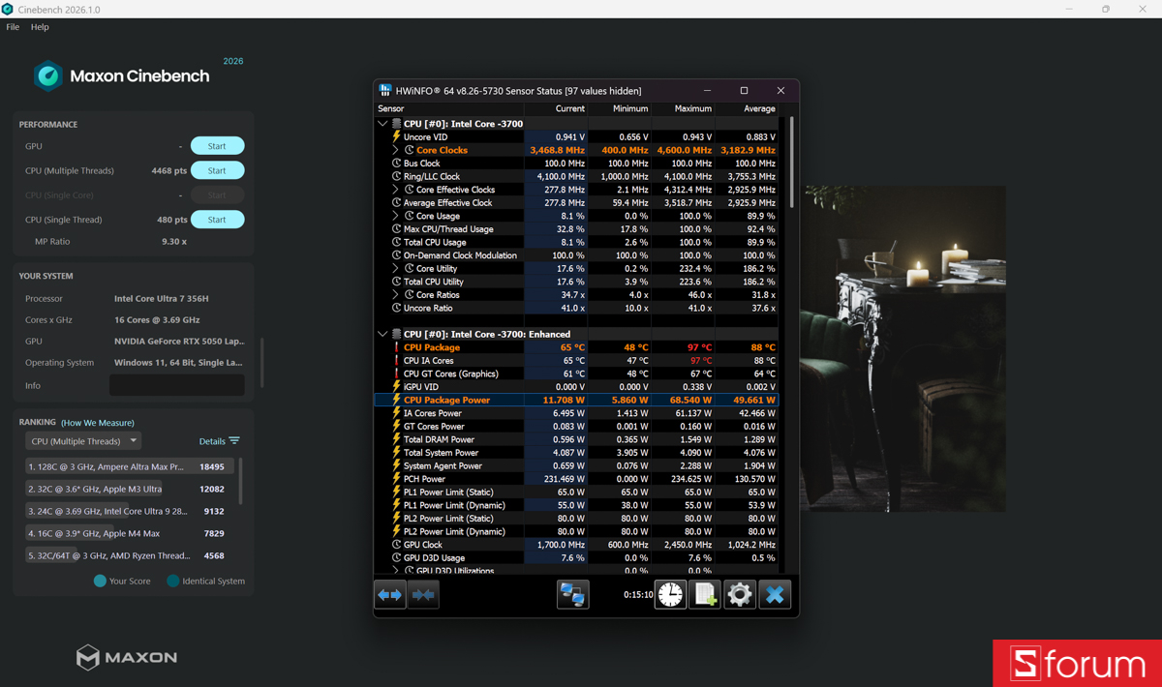Viewport: 1162px width, 687px height.
Task: Click the Intel Core Ultra 7 356H processor value
Action: (x=162, y=299)
